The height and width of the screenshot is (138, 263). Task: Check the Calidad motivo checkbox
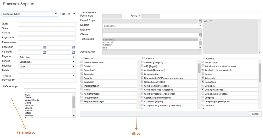pyautogui.click(x=82, y=66)
